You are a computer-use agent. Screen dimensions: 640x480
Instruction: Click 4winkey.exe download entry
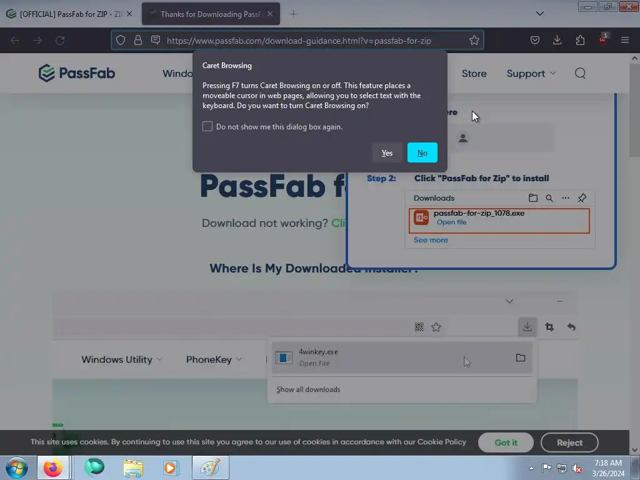click(402, 357)
